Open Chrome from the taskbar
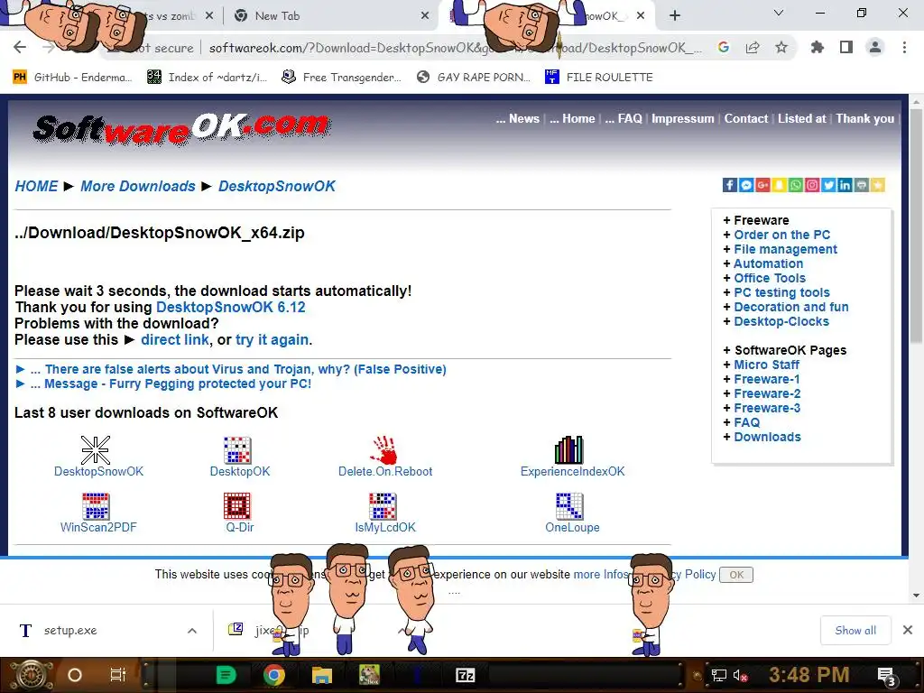 pyautogui.click(x=274, y=675)
